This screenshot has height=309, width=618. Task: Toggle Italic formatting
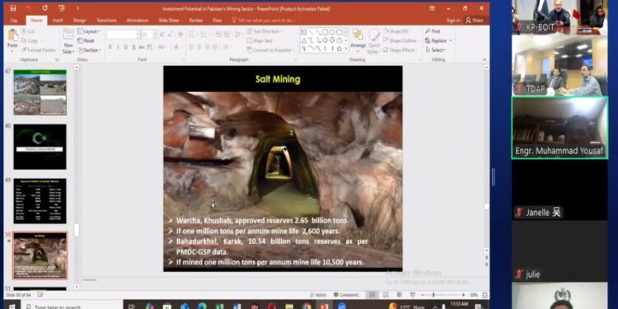coord(118,47)
